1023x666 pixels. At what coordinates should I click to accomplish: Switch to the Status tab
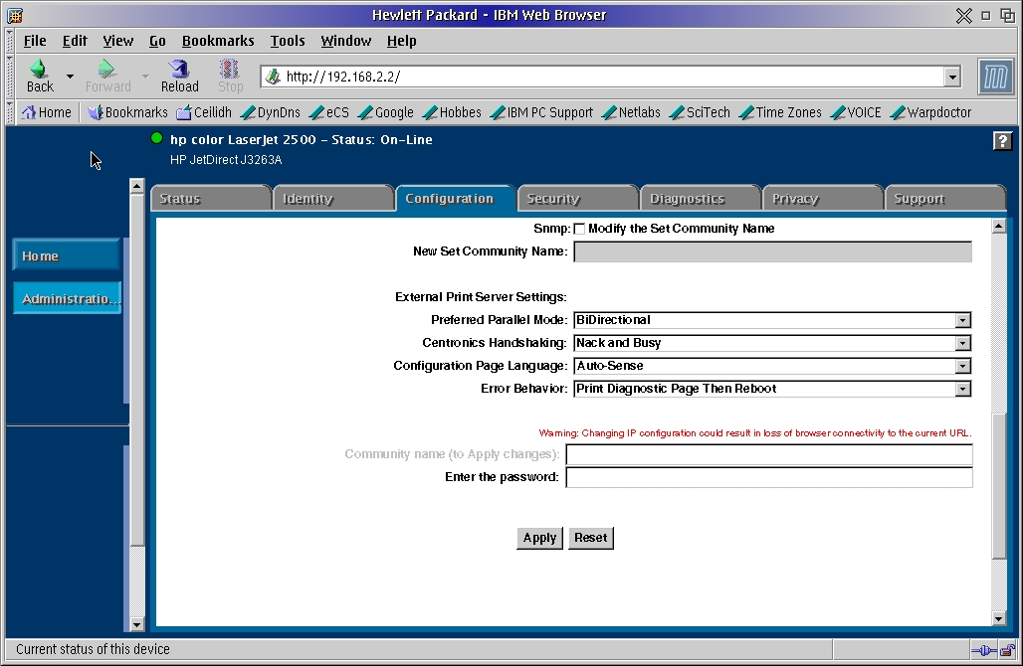coord(211,199)
